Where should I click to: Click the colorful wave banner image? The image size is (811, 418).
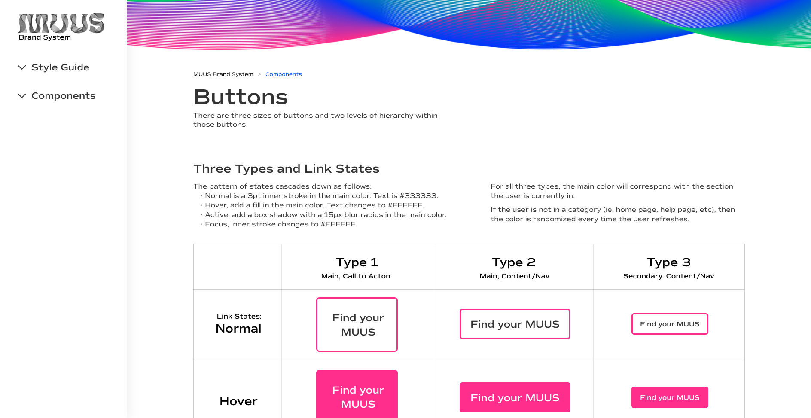[469, 24]
